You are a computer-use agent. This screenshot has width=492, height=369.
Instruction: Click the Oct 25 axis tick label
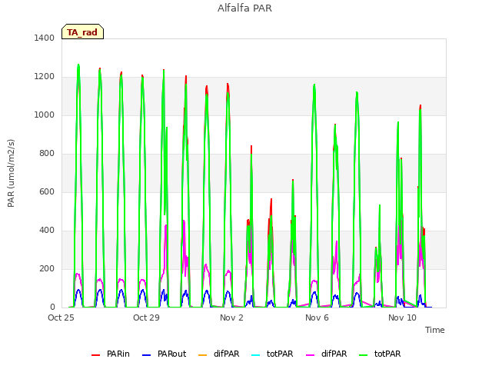61,317
